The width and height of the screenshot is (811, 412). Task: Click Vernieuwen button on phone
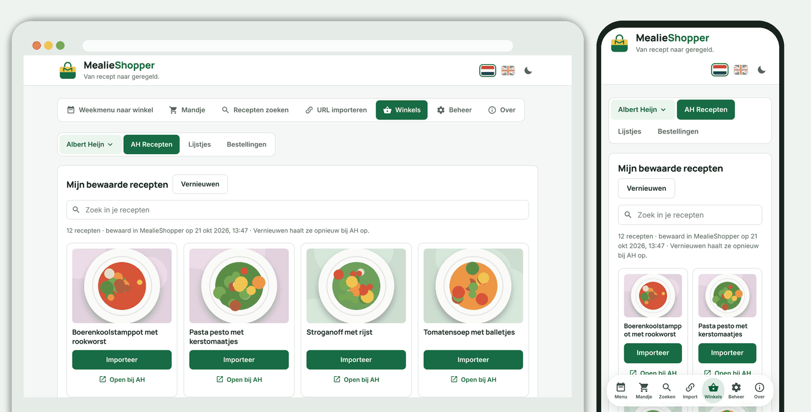[647, 188]
